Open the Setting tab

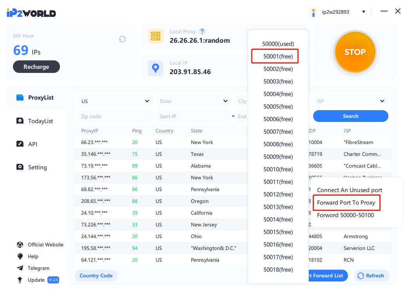click(x=38, y=167)
